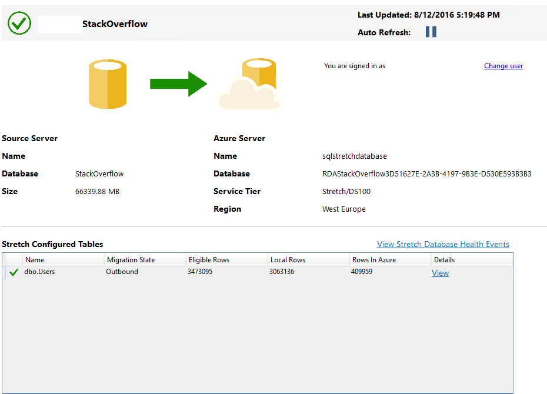The width and height of the screenshot is (547, 394).
Task: Click the green checkmark status icon beside StackOverflow
Action: (x=19, y=23)
